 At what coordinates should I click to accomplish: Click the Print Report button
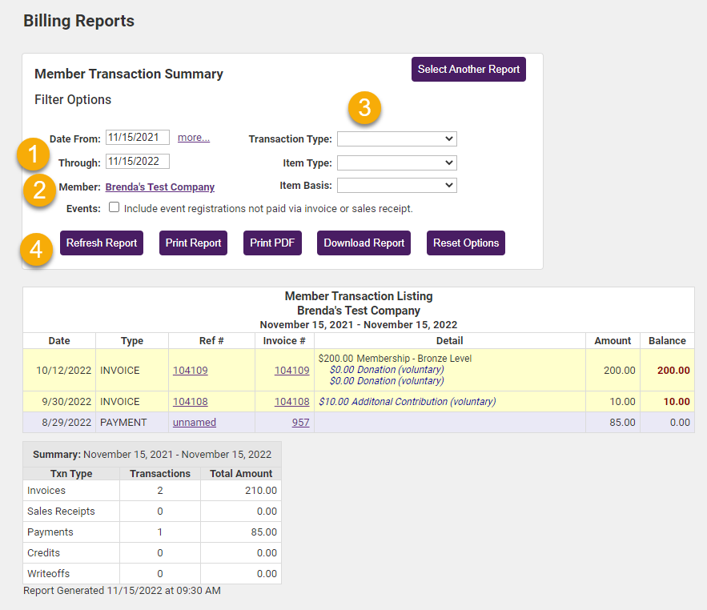(x=192, y=243)
